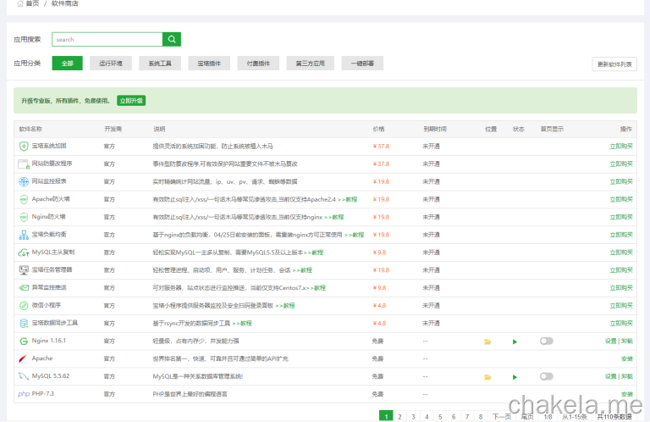Image resolution: width=650 pixels, height=422 pixels.
Task: Click the 微信小程序 icon
Action: (x=24, y=305)
